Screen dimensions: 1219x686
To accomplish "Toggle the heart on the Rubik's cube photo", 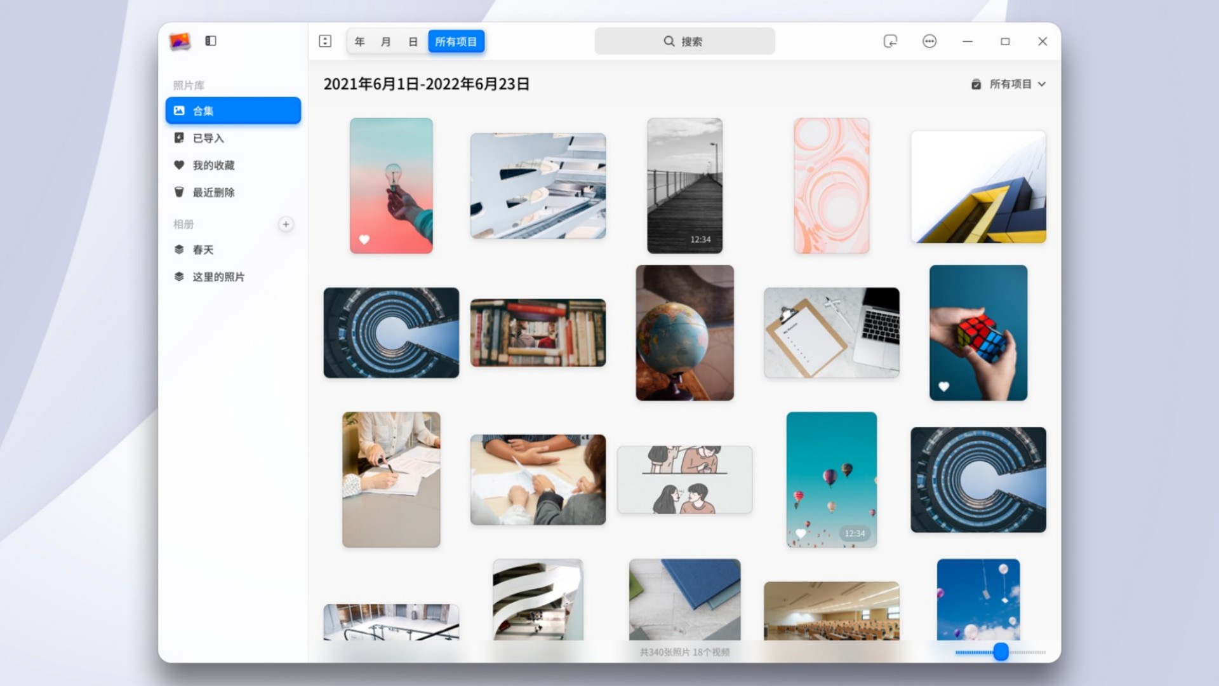I will (943, 386).
